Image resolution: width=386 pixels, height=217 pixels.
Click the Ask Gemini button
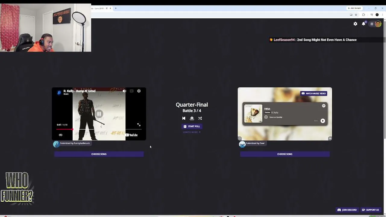click(354, 8)
